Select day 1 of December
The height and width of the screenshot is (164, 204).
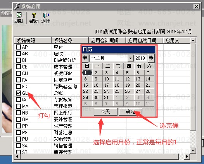tap(87, 73)
